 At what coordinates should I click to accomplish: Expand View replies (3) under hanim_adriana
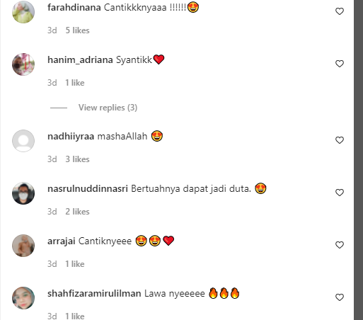coord(108,108)
